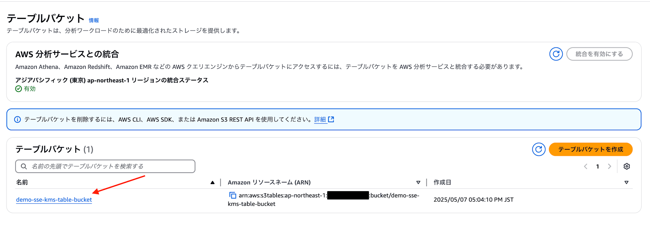This screenshot has height=247, width=650.
Task: Open demo-sse-kms-table-bucket link
Action: tap(54, 200)
